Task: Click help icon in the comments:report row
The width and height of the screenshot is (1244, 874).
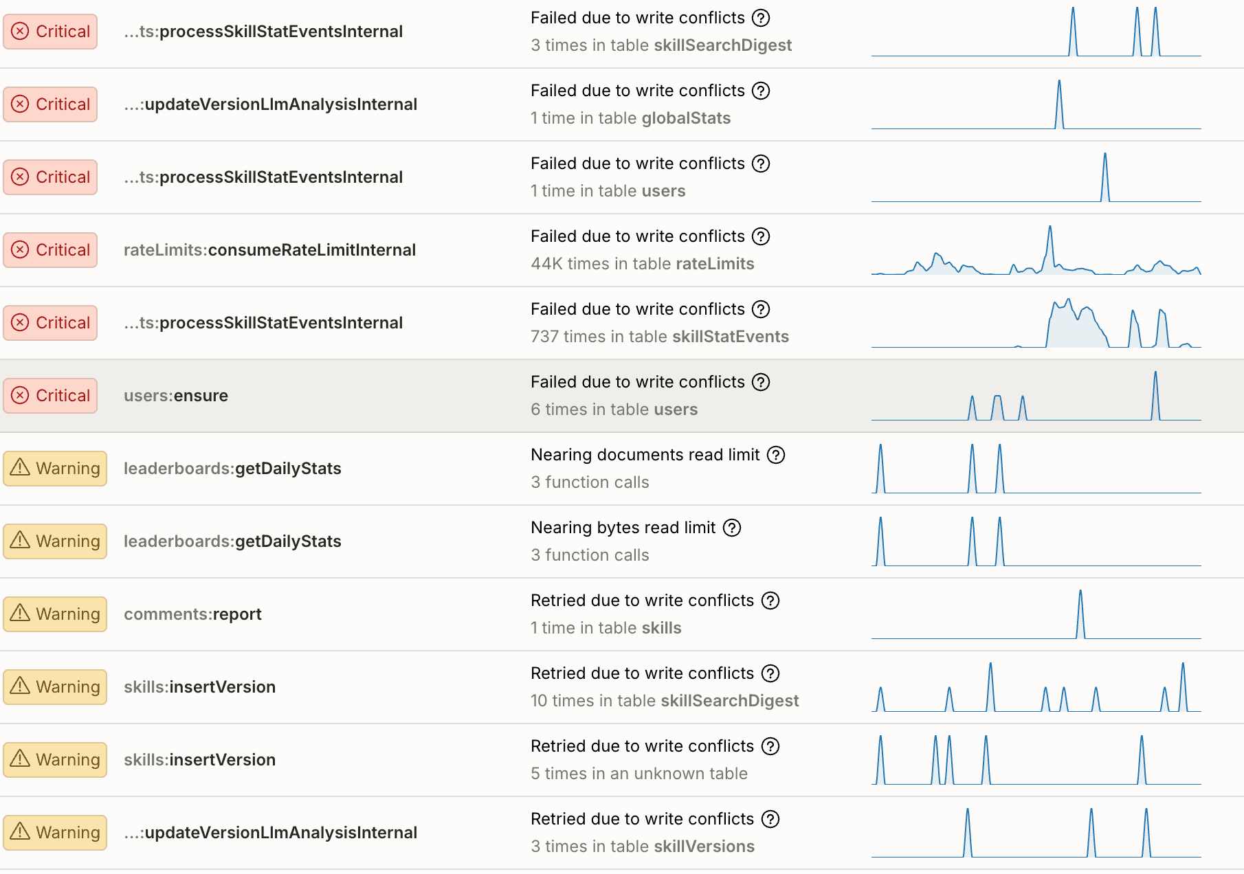Action: click(770, 601)
